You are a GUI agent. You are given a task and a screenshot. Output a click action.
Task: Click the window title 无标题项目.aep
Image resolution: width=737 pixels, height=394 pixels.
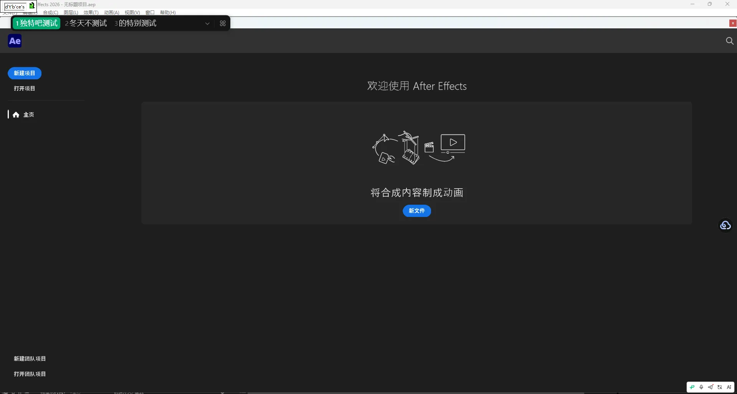pos(80,5)
